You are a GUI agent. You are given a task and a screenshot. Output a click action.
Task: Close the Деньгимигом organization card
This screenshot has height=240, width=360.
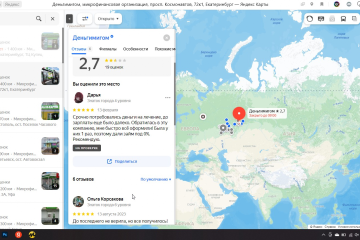click(x=166, y=37)
